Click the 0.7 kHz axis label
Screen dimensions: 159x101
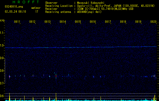[x=2, y=83]
